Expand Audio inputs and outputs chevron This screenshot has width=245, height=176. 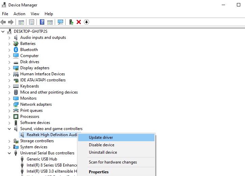pos(9,37)
